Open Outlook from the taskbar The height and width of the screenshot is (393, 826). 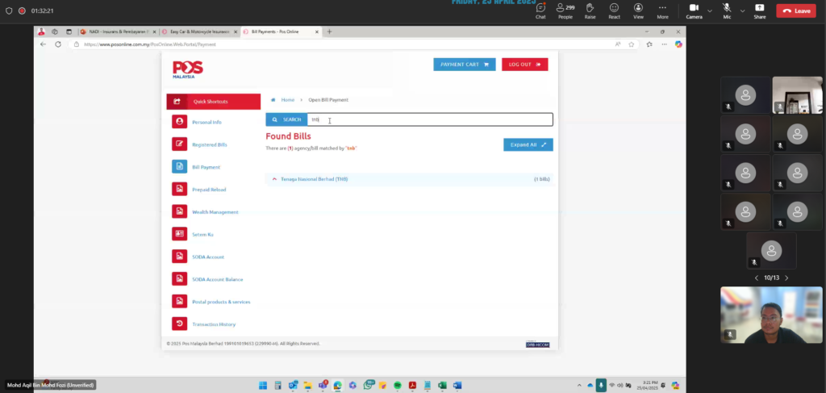pyautogui.click(x=293, y=386)
